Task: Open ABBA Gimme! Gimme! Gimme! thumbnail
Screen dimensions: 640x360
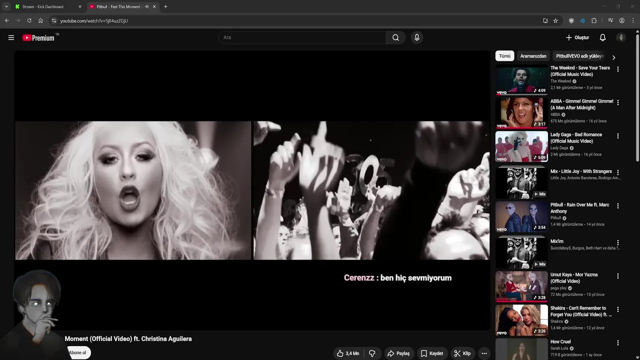Action: pos(521,113)
